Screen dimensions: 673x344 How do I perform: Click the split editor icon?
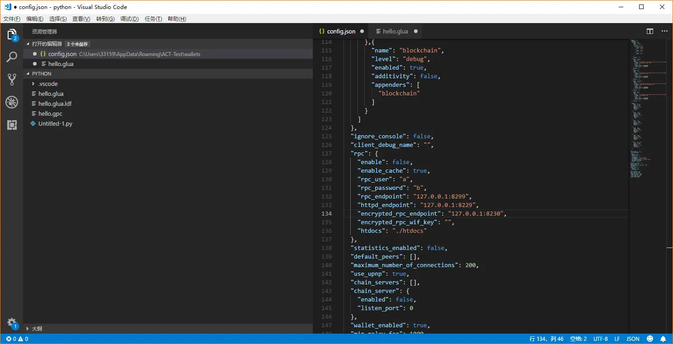click(649, 31)
